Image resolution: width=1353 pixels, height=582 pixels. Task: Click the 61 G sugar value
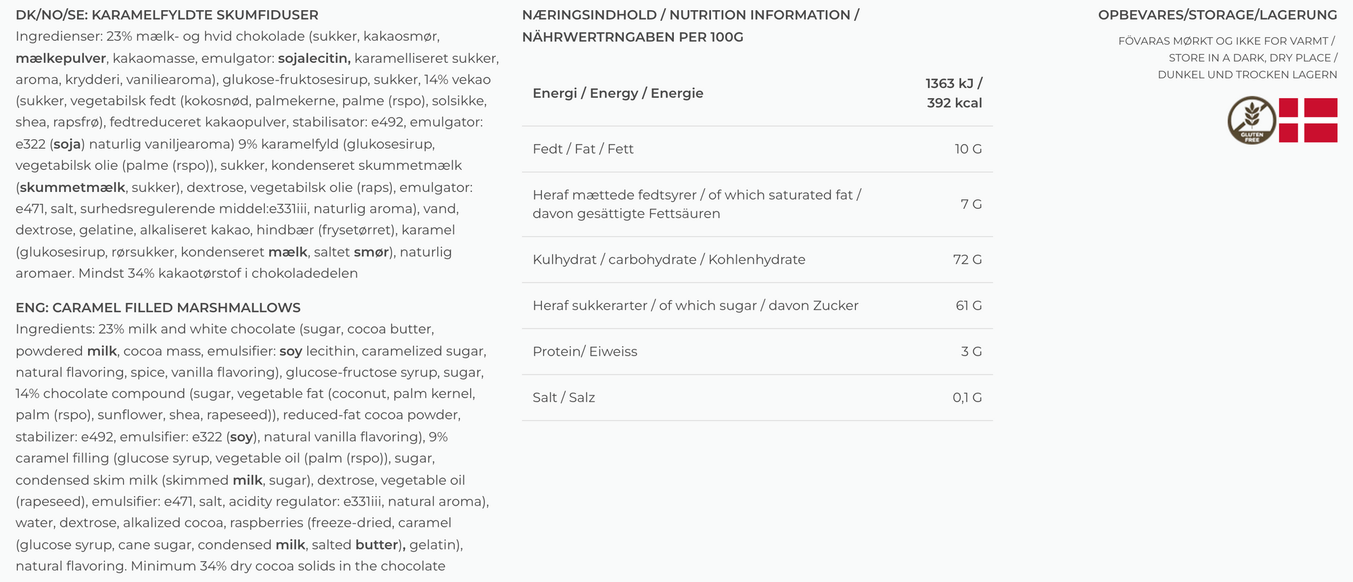[x=968, y=306]
